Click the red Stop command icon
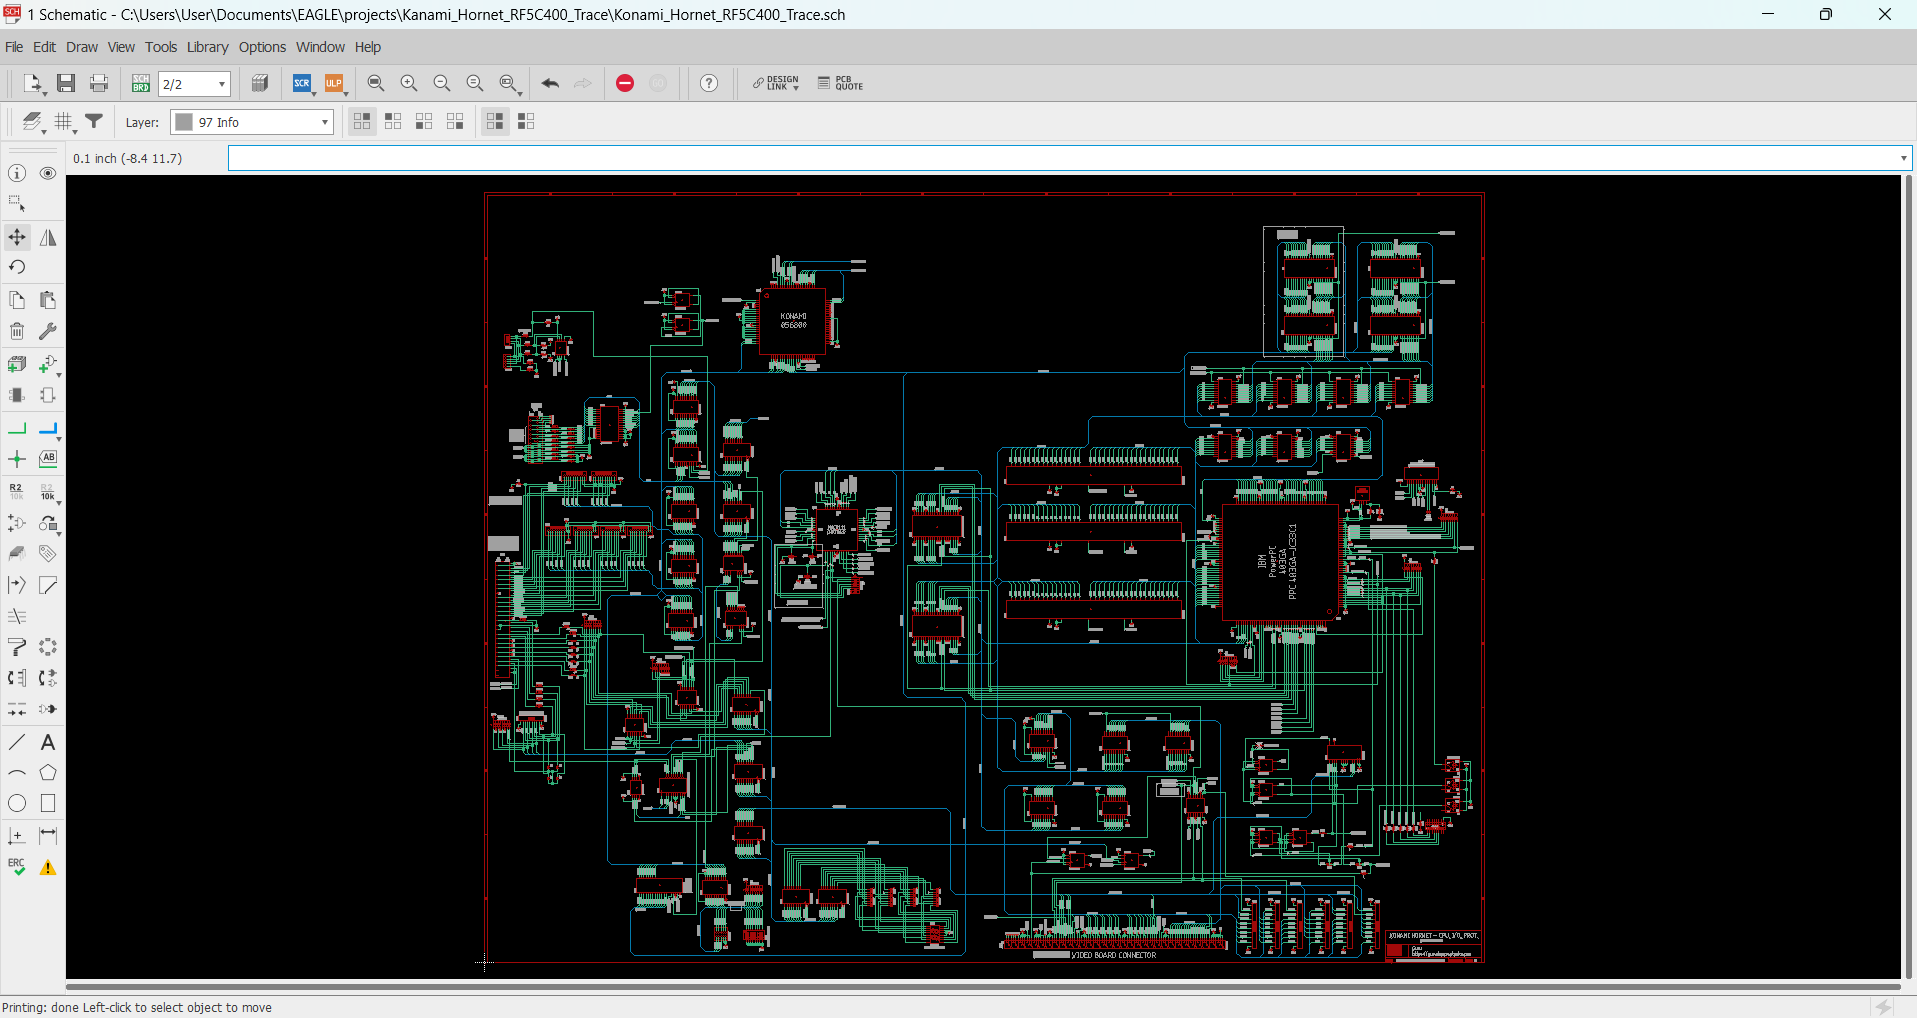Screen dimensions: 1917x1018 pyautogui.click(x=625, y=83)
